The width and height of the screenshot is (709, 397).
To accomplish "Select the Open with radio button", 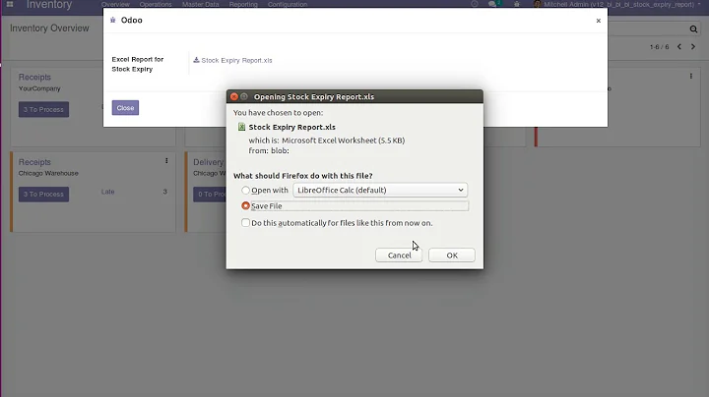I will coord(245,191).
